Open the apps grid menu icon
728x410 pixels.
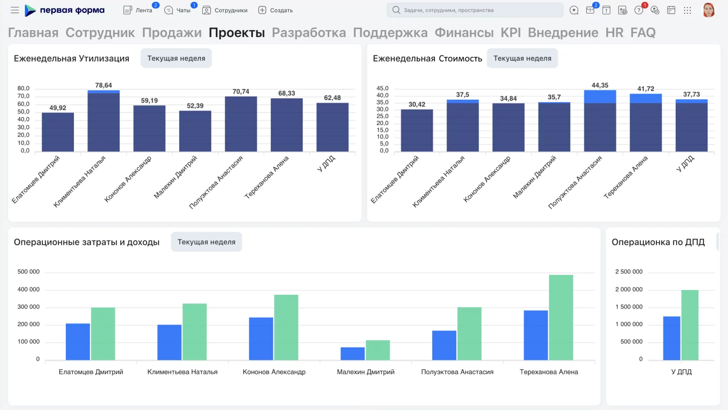tap(688, 9)
